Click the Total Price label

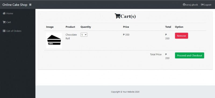click(x=156, y=54)
